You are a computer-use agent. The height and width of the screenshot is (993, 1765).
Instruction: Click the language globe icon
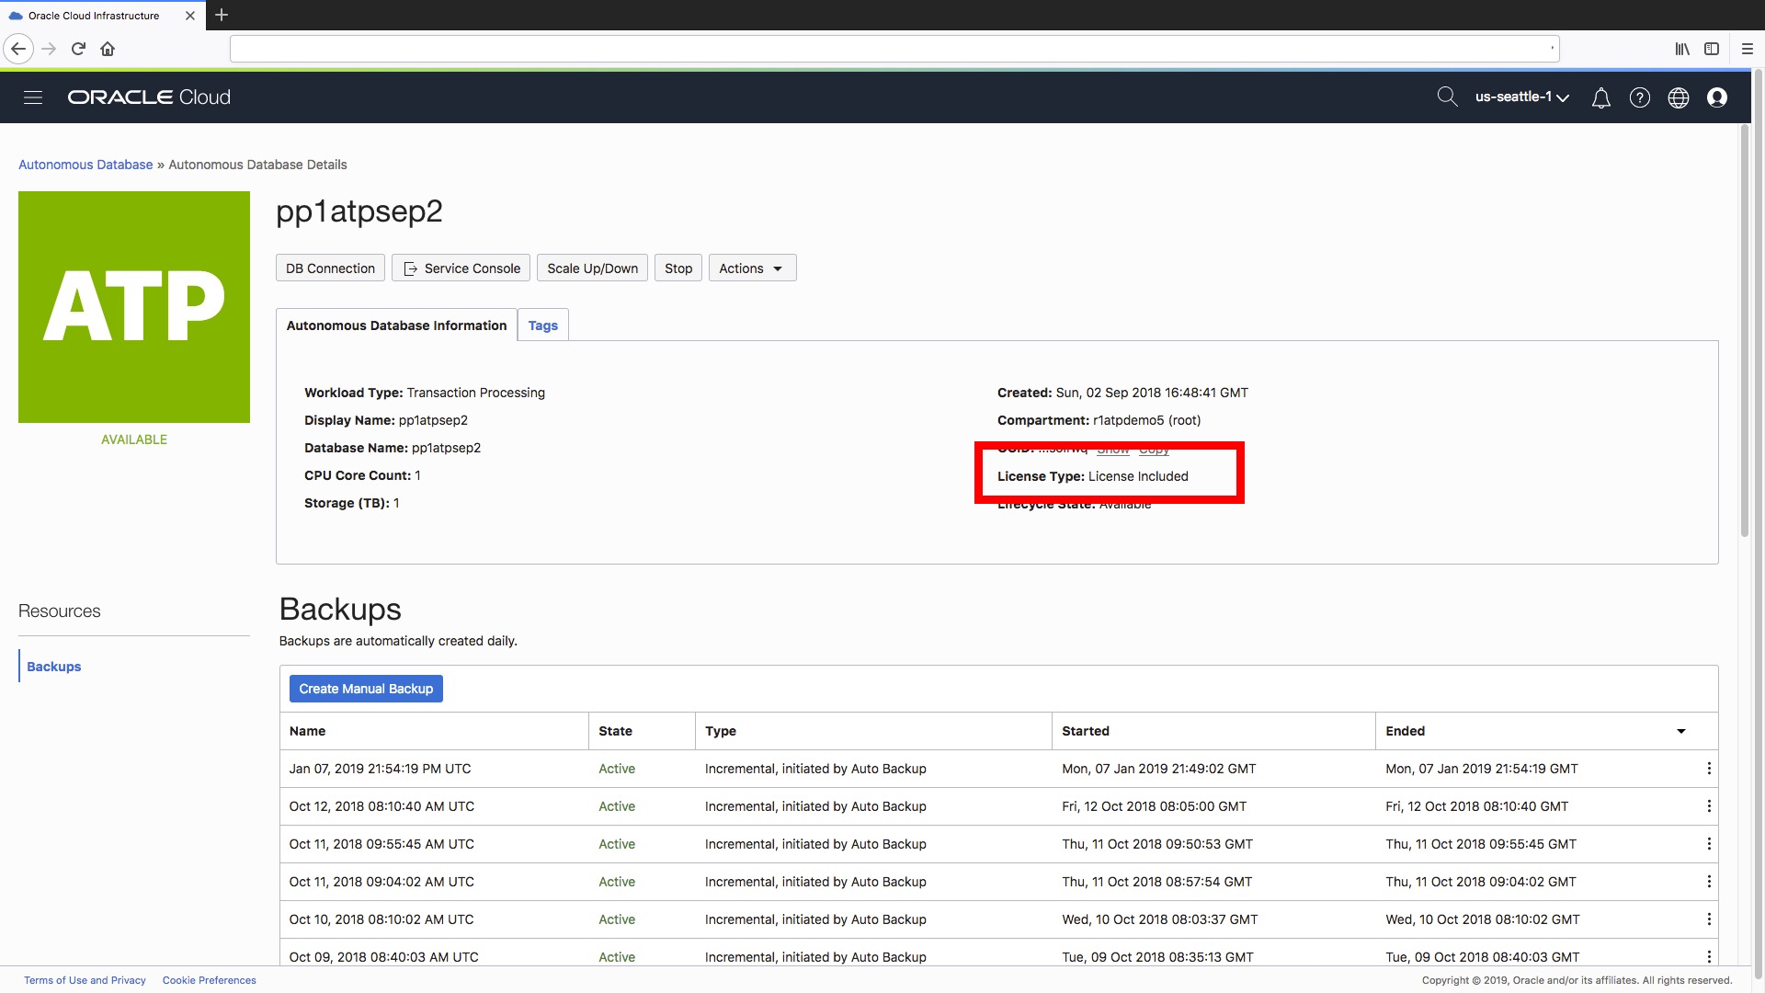point(1678,97)
